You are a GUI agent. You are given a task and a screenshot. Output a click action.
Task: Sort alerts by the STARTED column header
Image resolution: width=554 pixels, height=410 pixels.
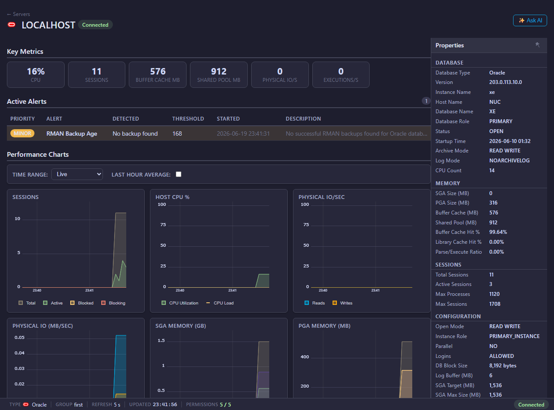tap(228, 118)
